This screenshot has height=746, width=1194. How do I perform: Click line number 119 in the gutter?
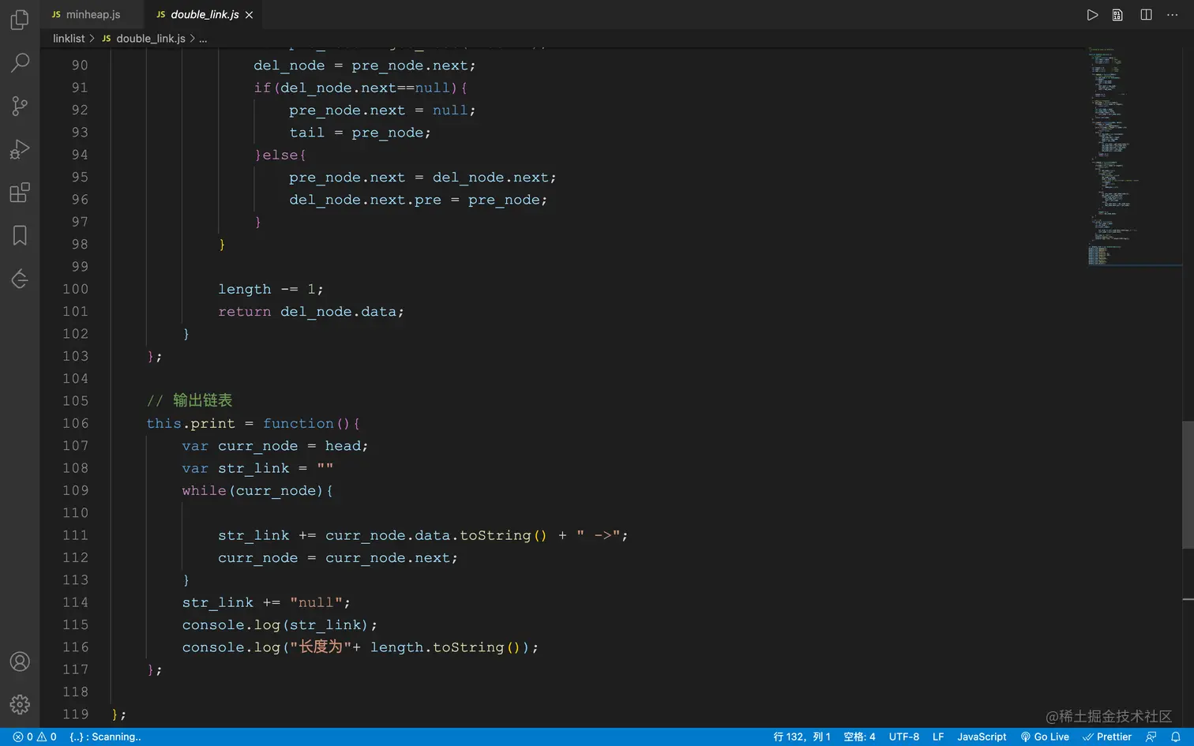76,714
